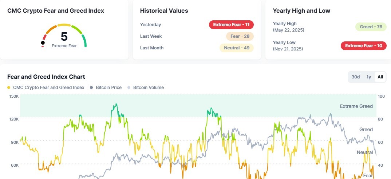This screenshot has height=179, width=391.
Task: Click the Fear and Greed Index Chart heading
Action: [46, 77]
